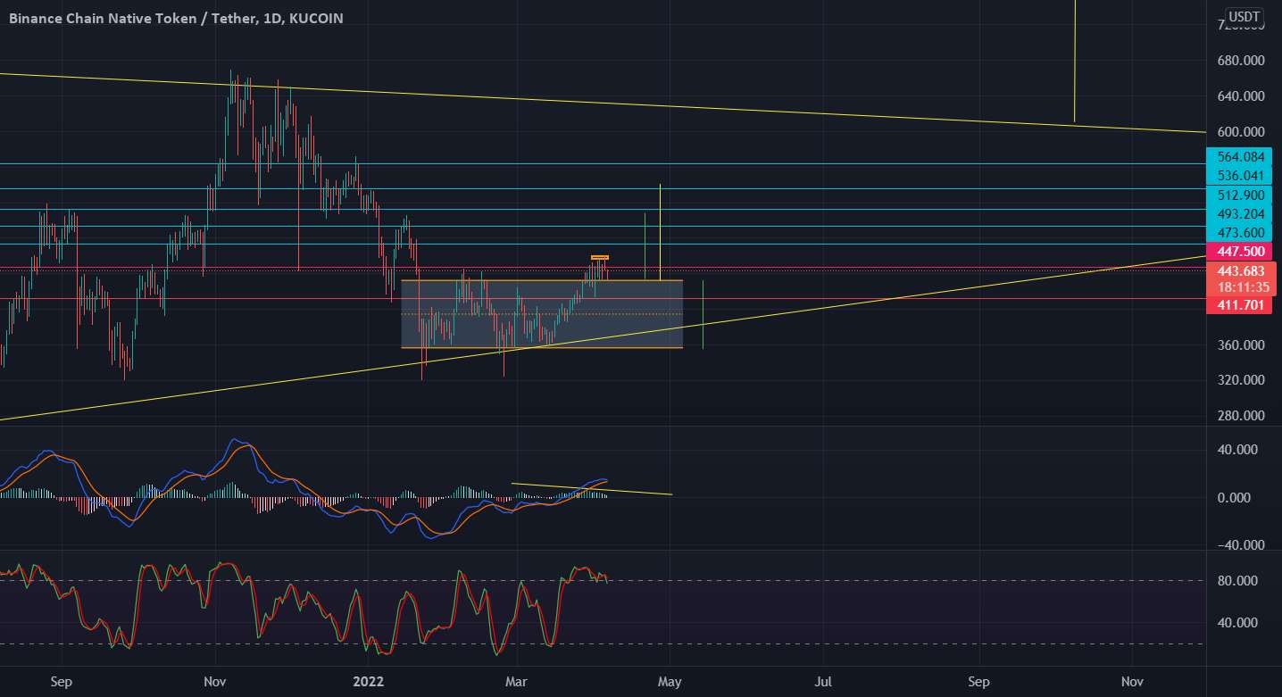Select the small orange marker above recent candles
Viewport: 1282px width, 697px height.
pyautogui.click(x=599, y=258)
